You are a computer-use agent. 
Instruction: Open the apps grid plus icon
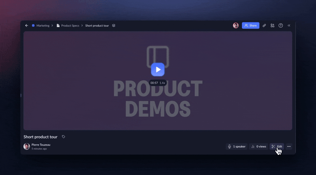[273, 26]
